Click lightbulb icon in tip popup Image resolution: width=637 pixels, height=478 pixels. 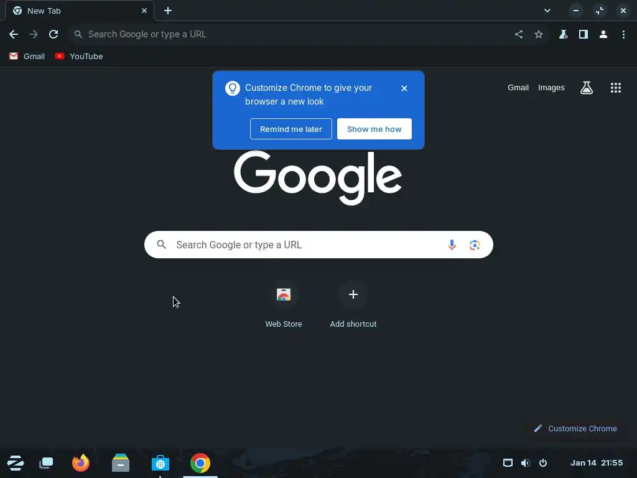click(233, 88)
